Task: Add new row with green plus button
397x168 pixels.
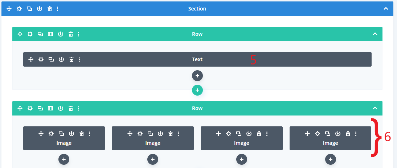Action: [x=197, y=90]
